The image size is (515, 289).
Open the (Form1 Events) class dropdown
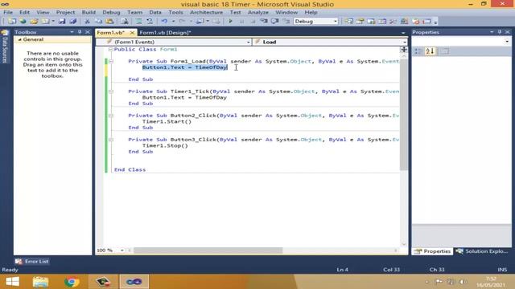[248, 42]
